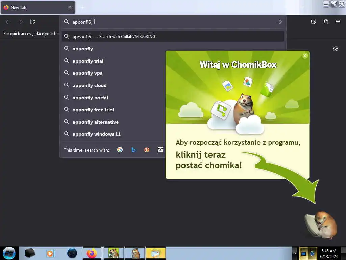346x260 pixels.
Task: Search apponfl6 with CollabVM SearXNG
Action: tap(173, 37)
